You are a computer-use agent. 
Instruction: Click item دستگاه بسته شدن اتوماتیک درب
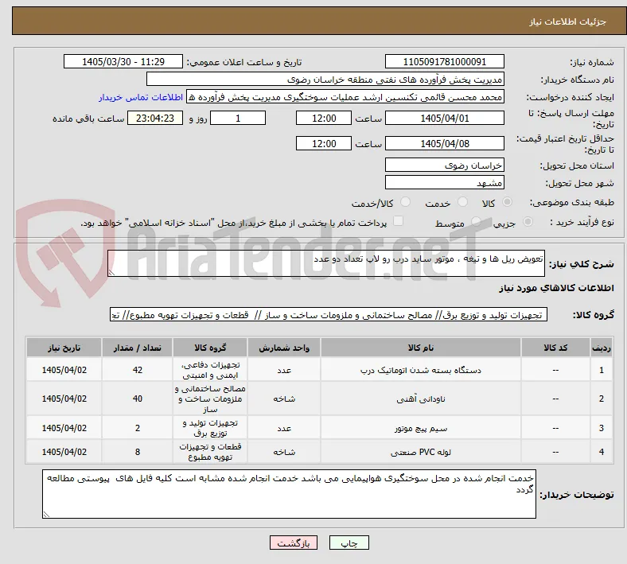(x=421, y=370)
